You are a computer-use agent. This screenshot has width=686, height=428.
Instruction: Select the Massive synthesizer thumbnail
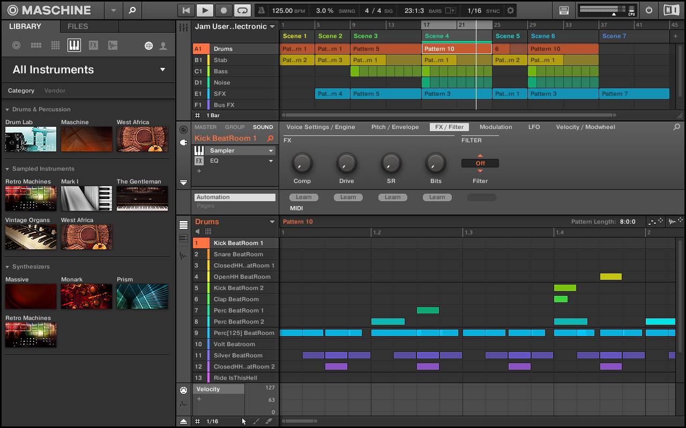pos(31,296)
